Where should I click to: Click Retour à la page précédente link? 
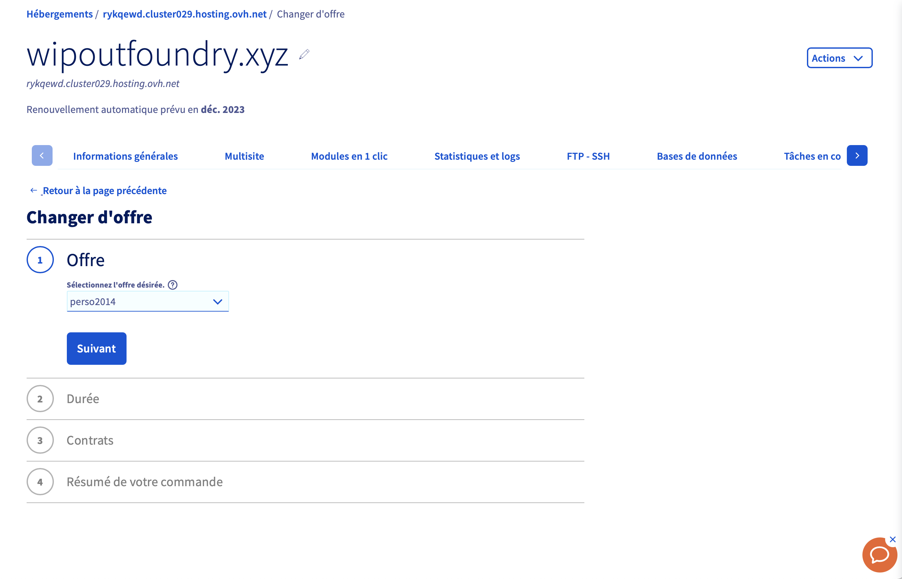(x=104, y=191)
